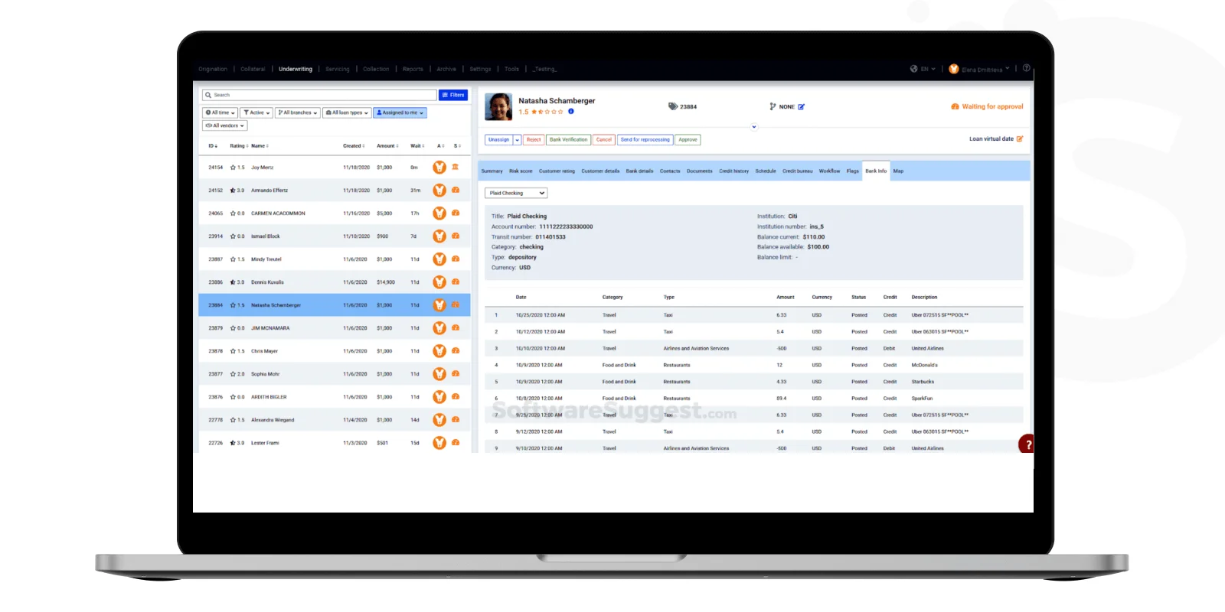Image resolution: width=1225 pixels, height=612 pixels.
Task: Sort loans by the Created column
Action: point(354,145)
